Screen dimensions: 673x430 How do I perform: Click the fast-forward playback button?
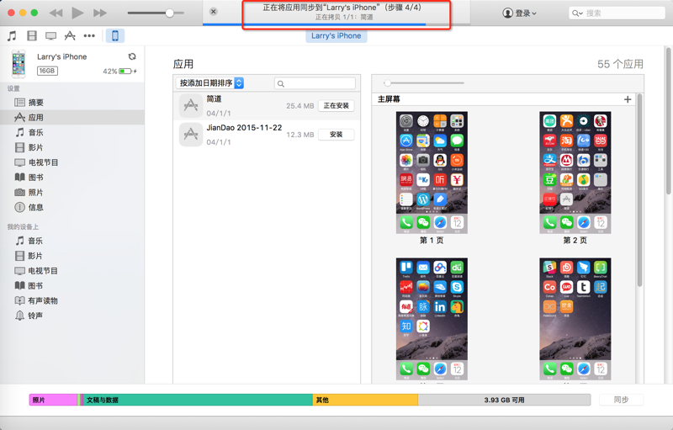[x=100, y=13]
